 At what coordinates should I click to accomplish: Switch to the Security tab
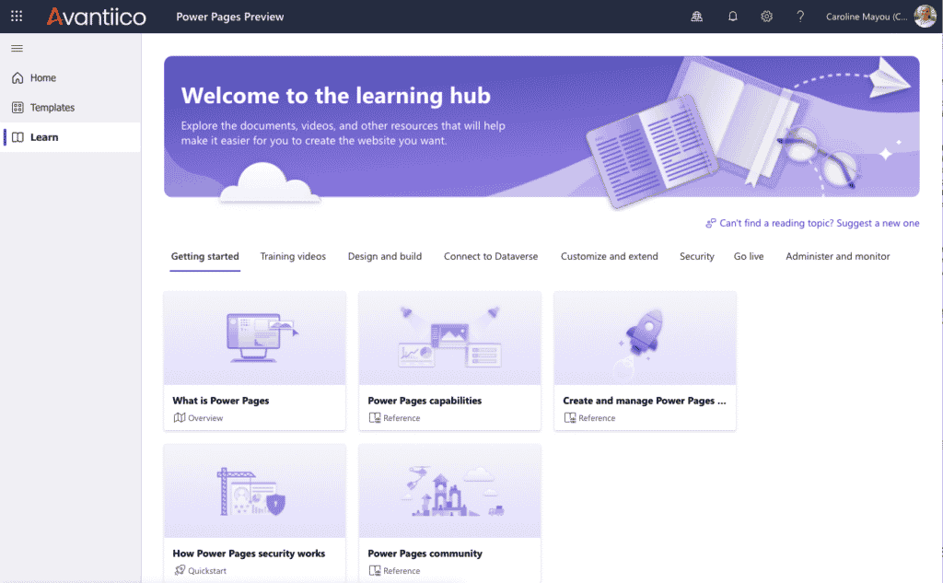(x=696, y=256)
